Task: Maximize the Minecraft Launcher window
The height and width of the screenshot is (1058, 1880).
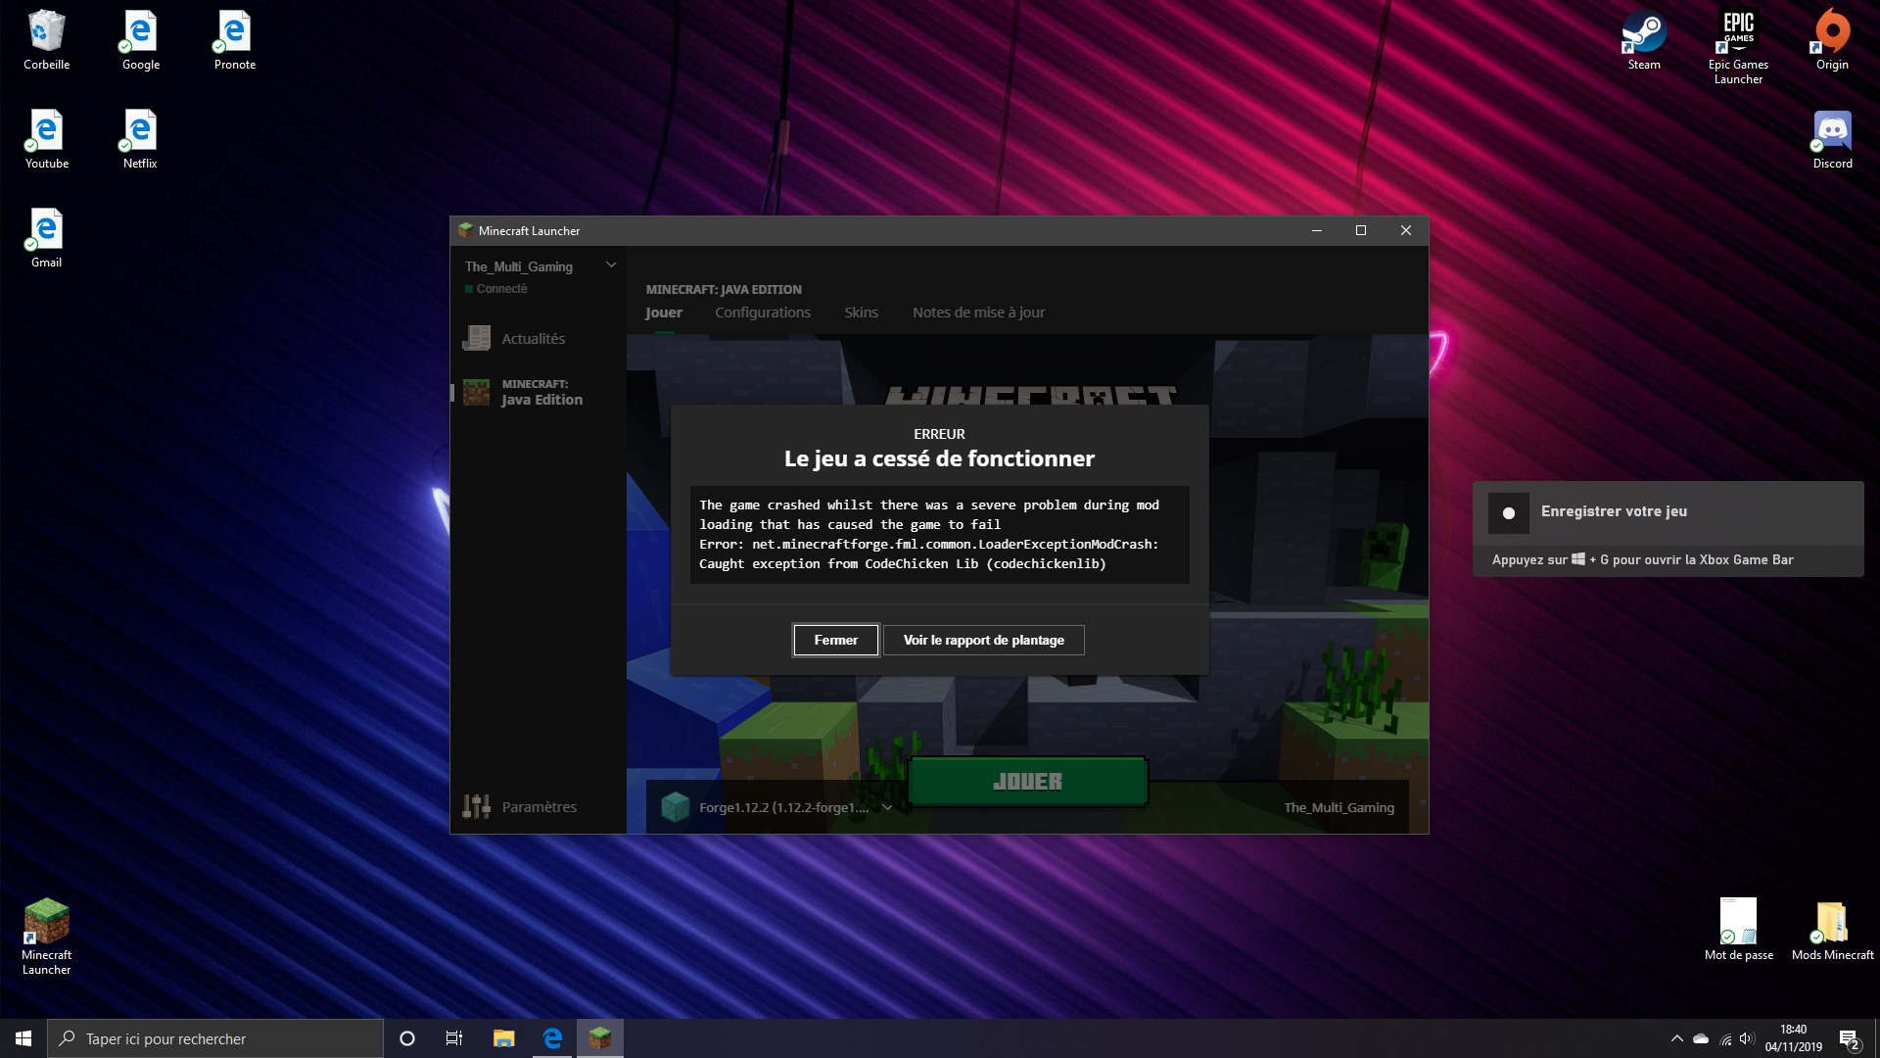Action: tap(1361, 231)
